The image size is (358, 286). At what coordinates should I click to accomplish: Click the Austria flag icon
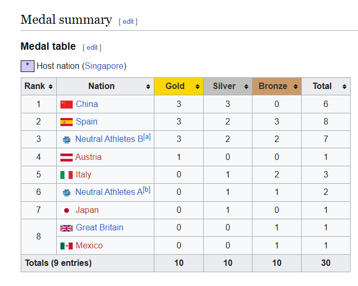coord(66,157)
